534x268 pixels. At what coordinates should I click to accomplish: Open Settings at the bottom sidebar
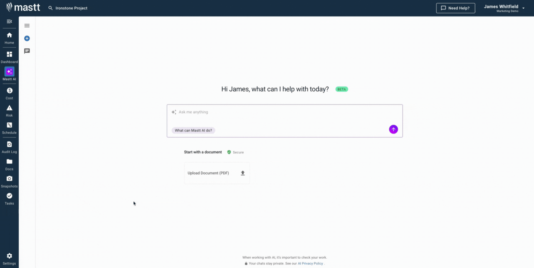point(9,258)
